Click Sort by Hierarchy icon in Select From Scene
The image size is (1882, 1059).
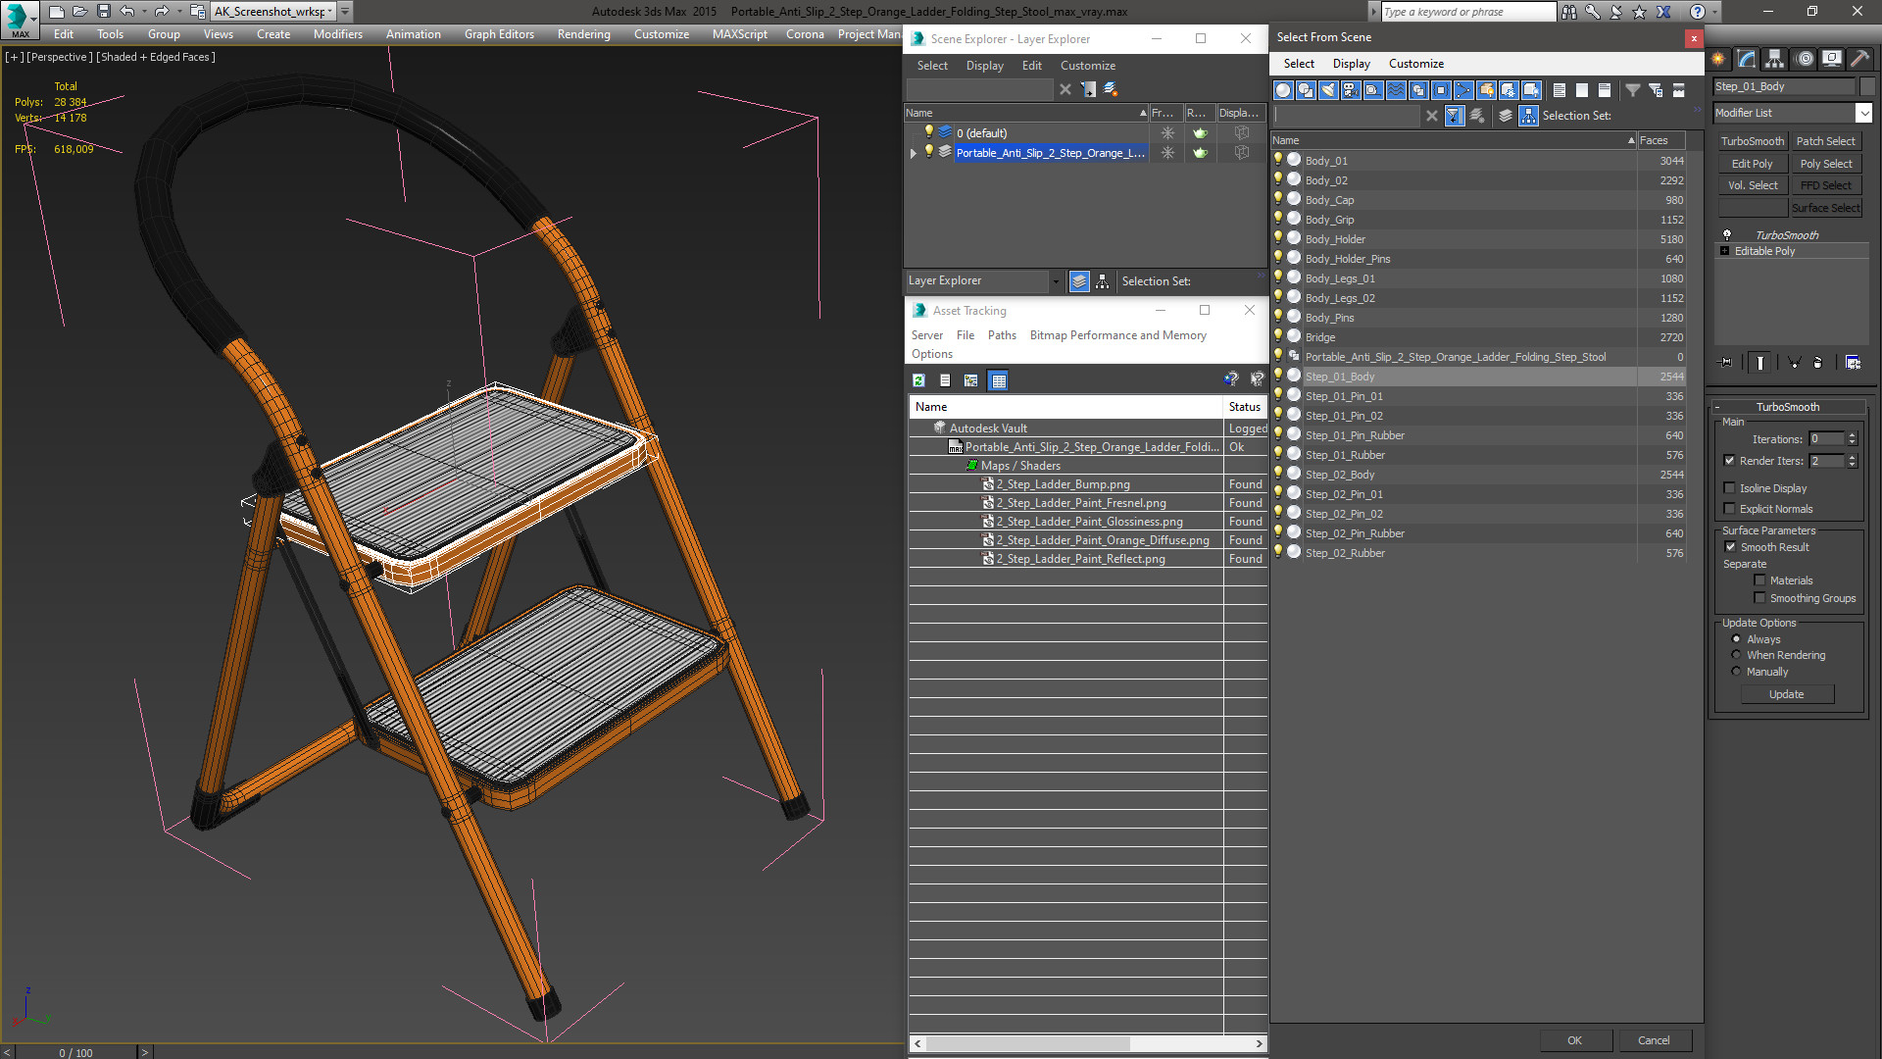click(x=1529, y=116)
